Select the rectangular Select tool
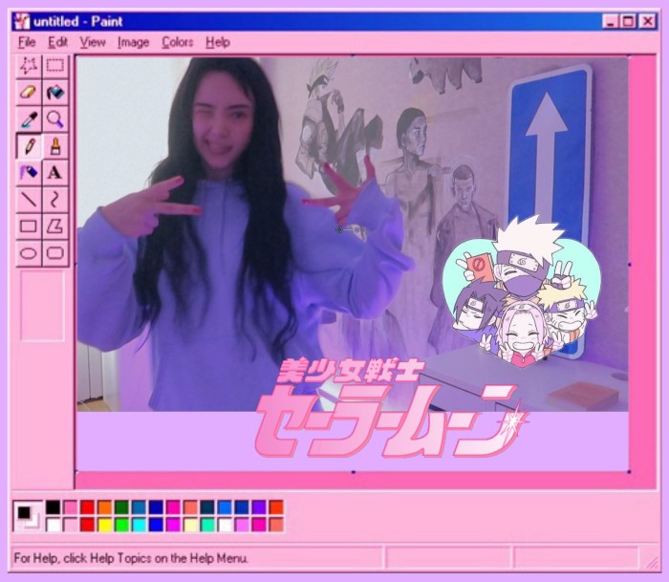The height and width of the screenshot is (582, 669). click(x=55, y=66)
